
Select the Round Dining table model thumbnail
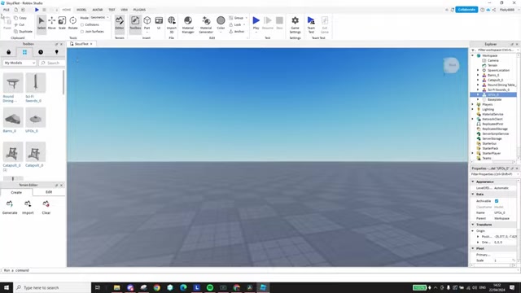pyautogui.click(x=13, y=83)
